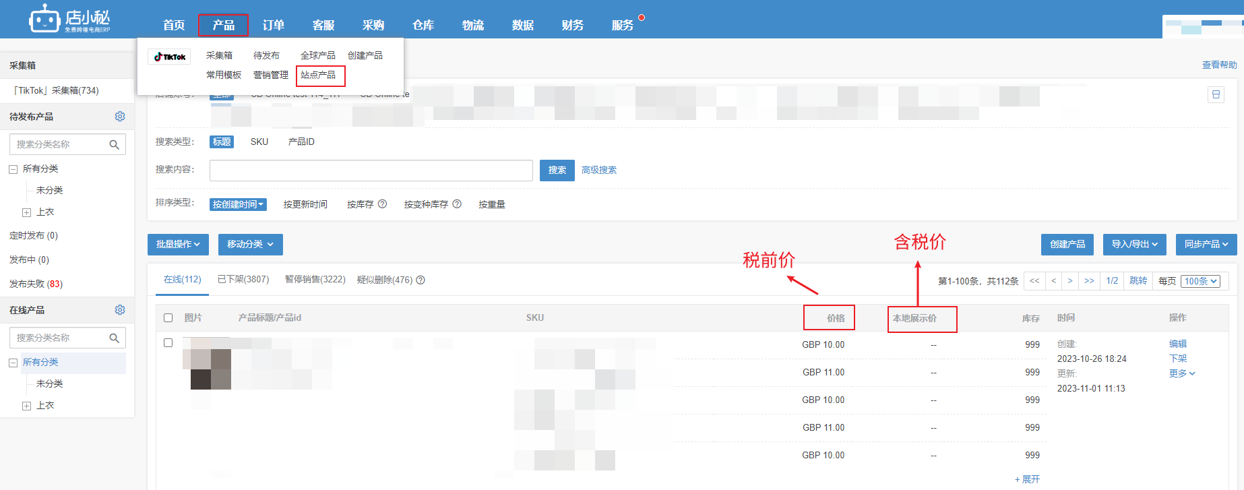The image size is (1244, 490).
Task: Open the 站点产品 submenu item
Action: [318, 75]
